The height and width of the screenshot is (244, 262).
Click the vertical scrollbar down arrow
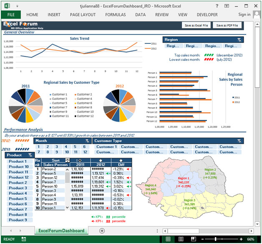click(257, 224)
